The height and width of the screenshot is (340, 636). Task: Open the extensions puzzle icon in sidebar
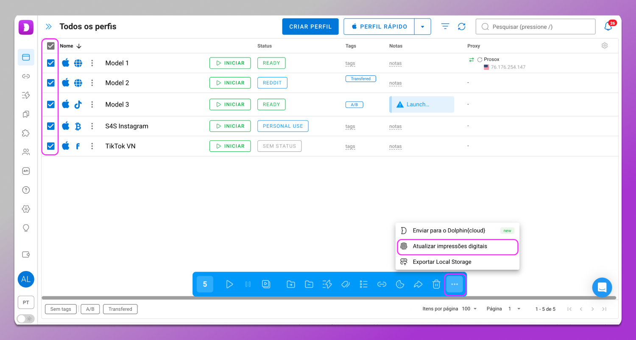click(x=26, y=133)
